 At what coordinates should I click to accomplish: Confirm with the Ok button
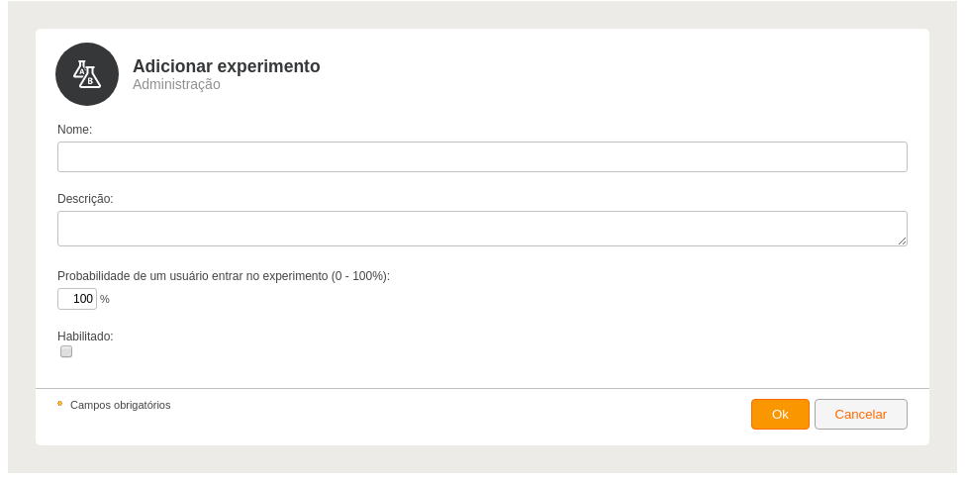780,415
